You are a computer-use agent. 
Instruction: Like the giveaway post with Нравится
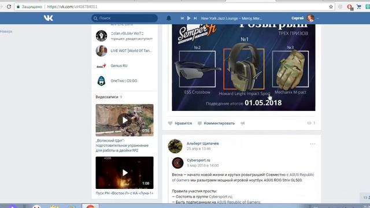point(180,123)
